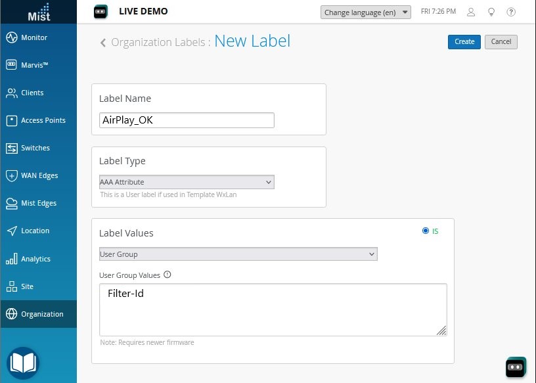Viewport: 536px width, 383px height.
Task: Go back using the Organization Labels chevron
Action: [x=103, y=43]
